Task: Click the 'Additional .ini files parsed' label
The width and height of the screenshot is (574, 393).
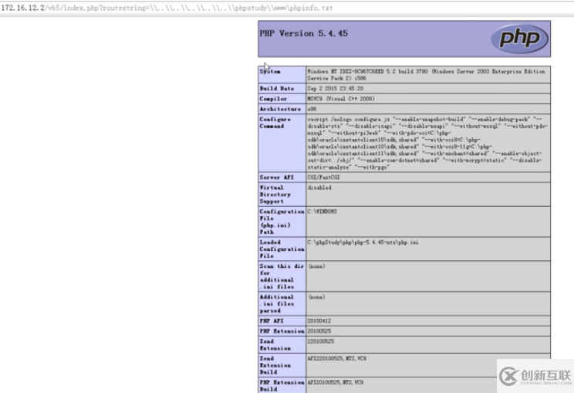Action: pyautogui.click(x=277, y=303)
